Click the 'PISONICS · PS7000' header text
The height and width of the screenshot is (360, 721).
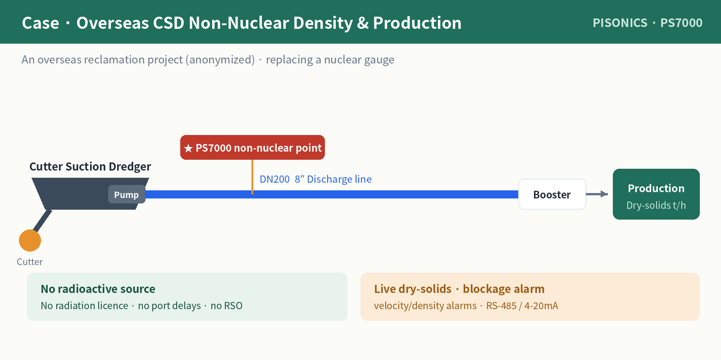[x=648, y=22]
